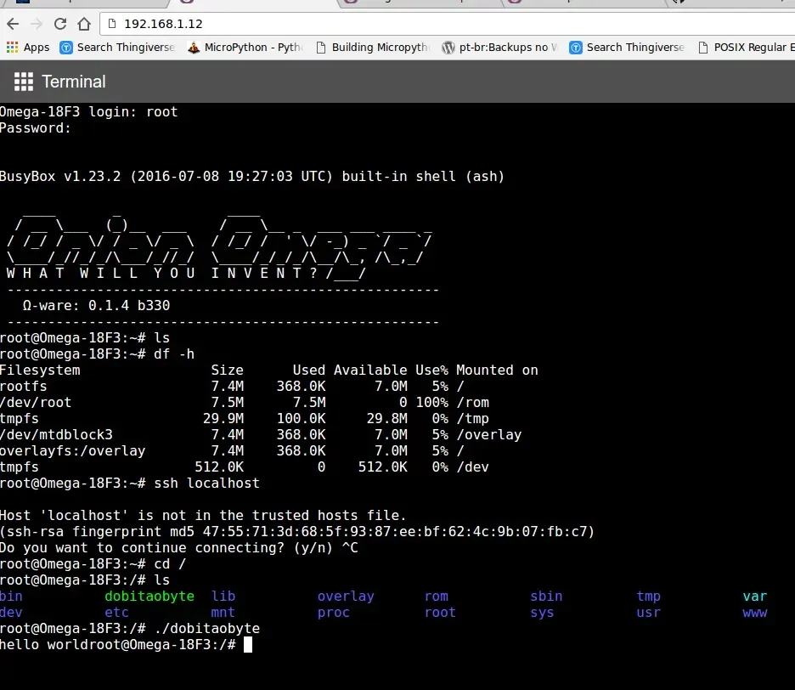Click the 'mnt' directory entry
This screenshot has width=795, height=690.
[223, 613]
